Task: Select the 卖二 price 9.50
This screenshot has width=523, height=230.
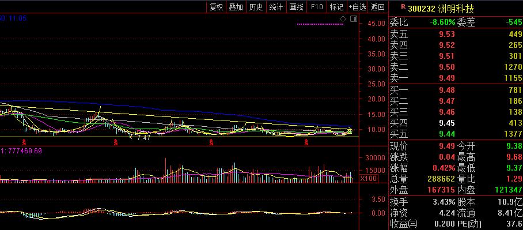Action: click(447, 67)
